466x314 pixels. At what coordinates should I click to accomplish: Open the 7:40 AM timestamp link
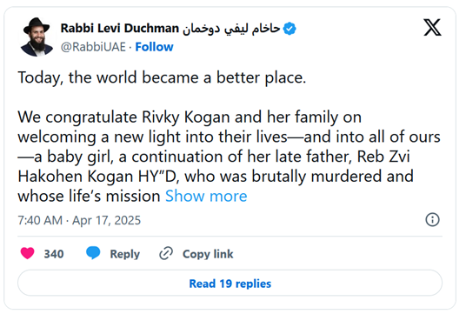click(40, 220)
